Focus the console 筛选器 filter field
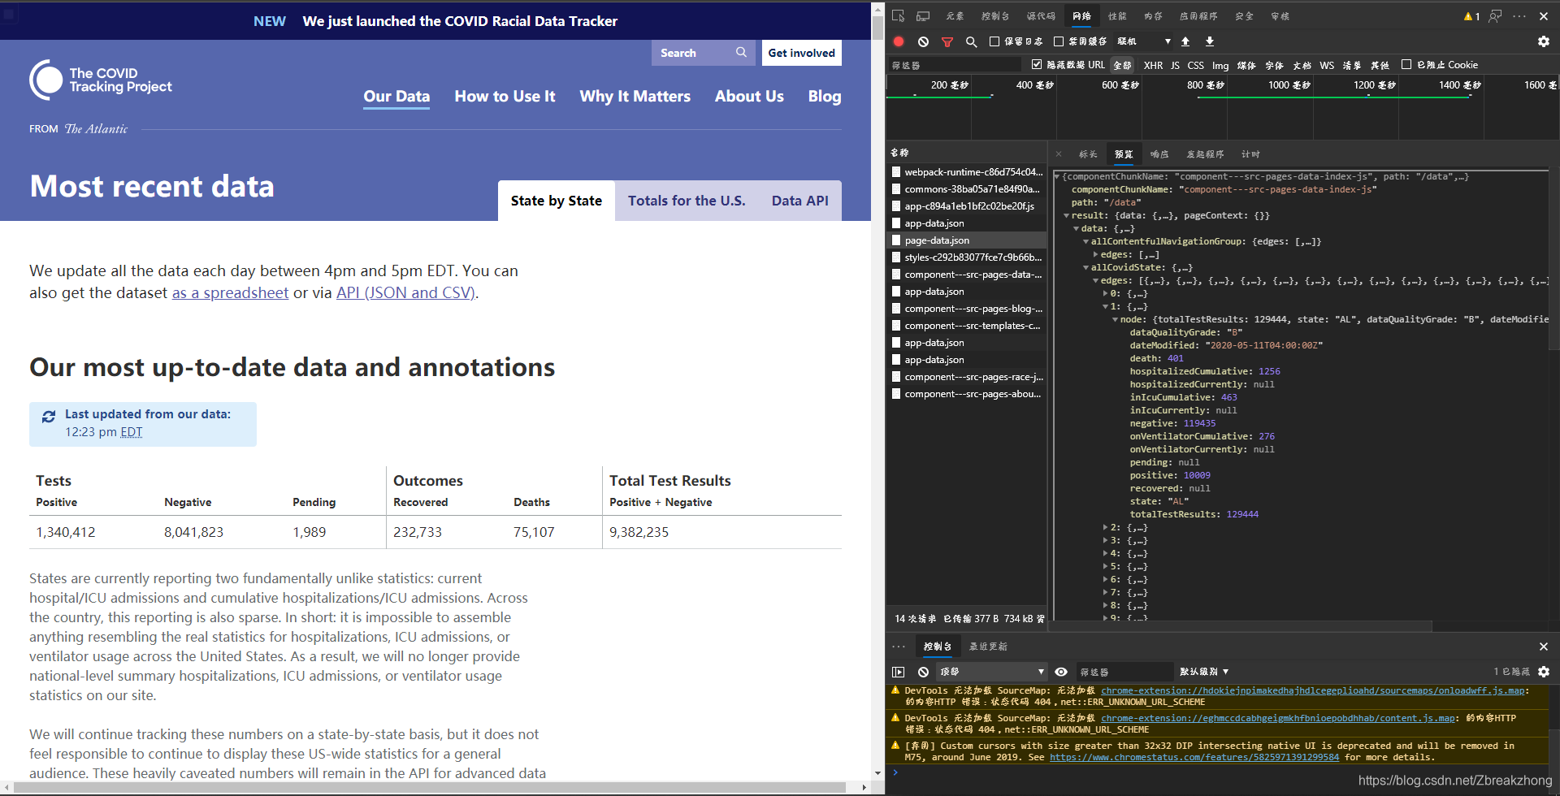Image resolution: width=1560 pixels, height=796 pixels. click(1124, 672)
